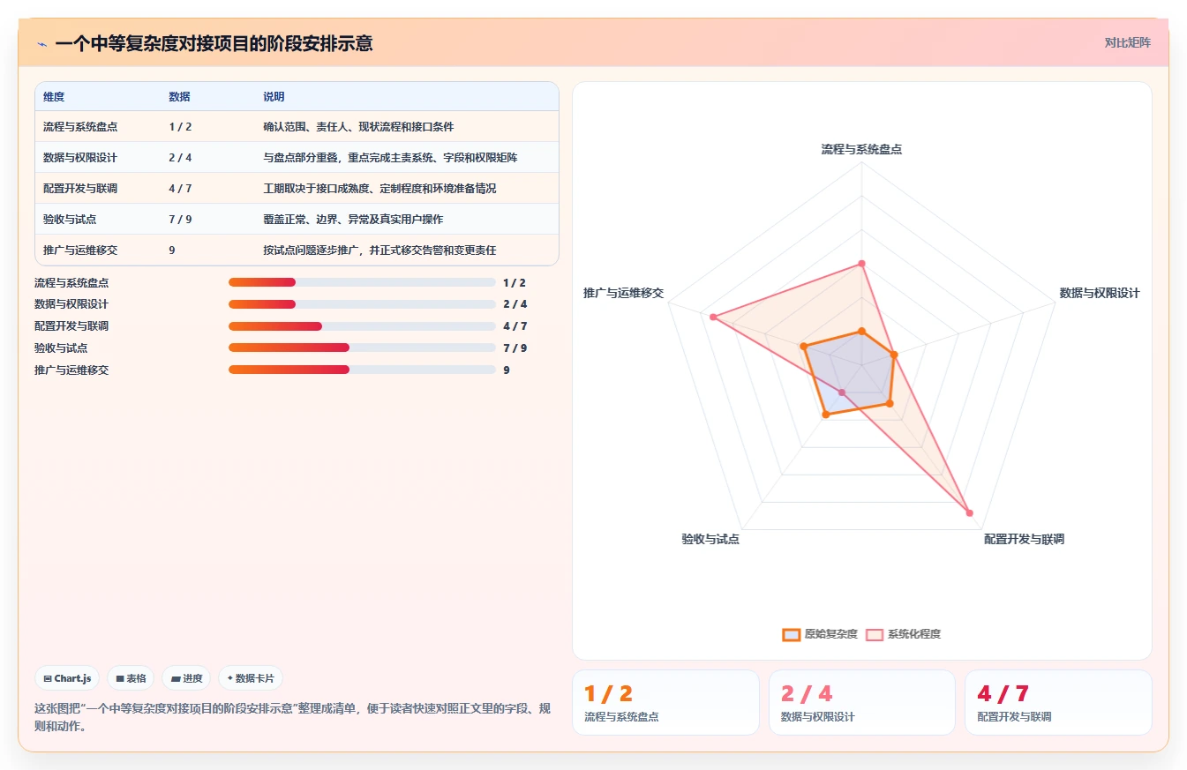The height and width of the screenshot is (770, 1187).
Task: Click the 推广与运维移交 progress bar
Action: pyautogui.click(x=362, y=370)
